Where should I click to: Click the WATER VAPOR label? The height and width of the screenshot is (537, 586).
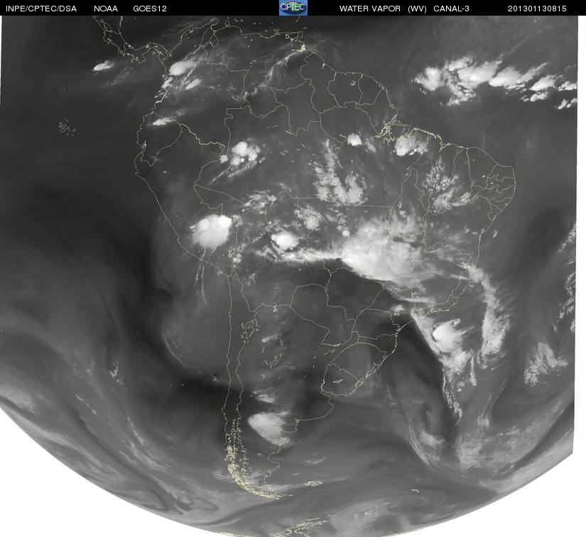tap(369, 9)
